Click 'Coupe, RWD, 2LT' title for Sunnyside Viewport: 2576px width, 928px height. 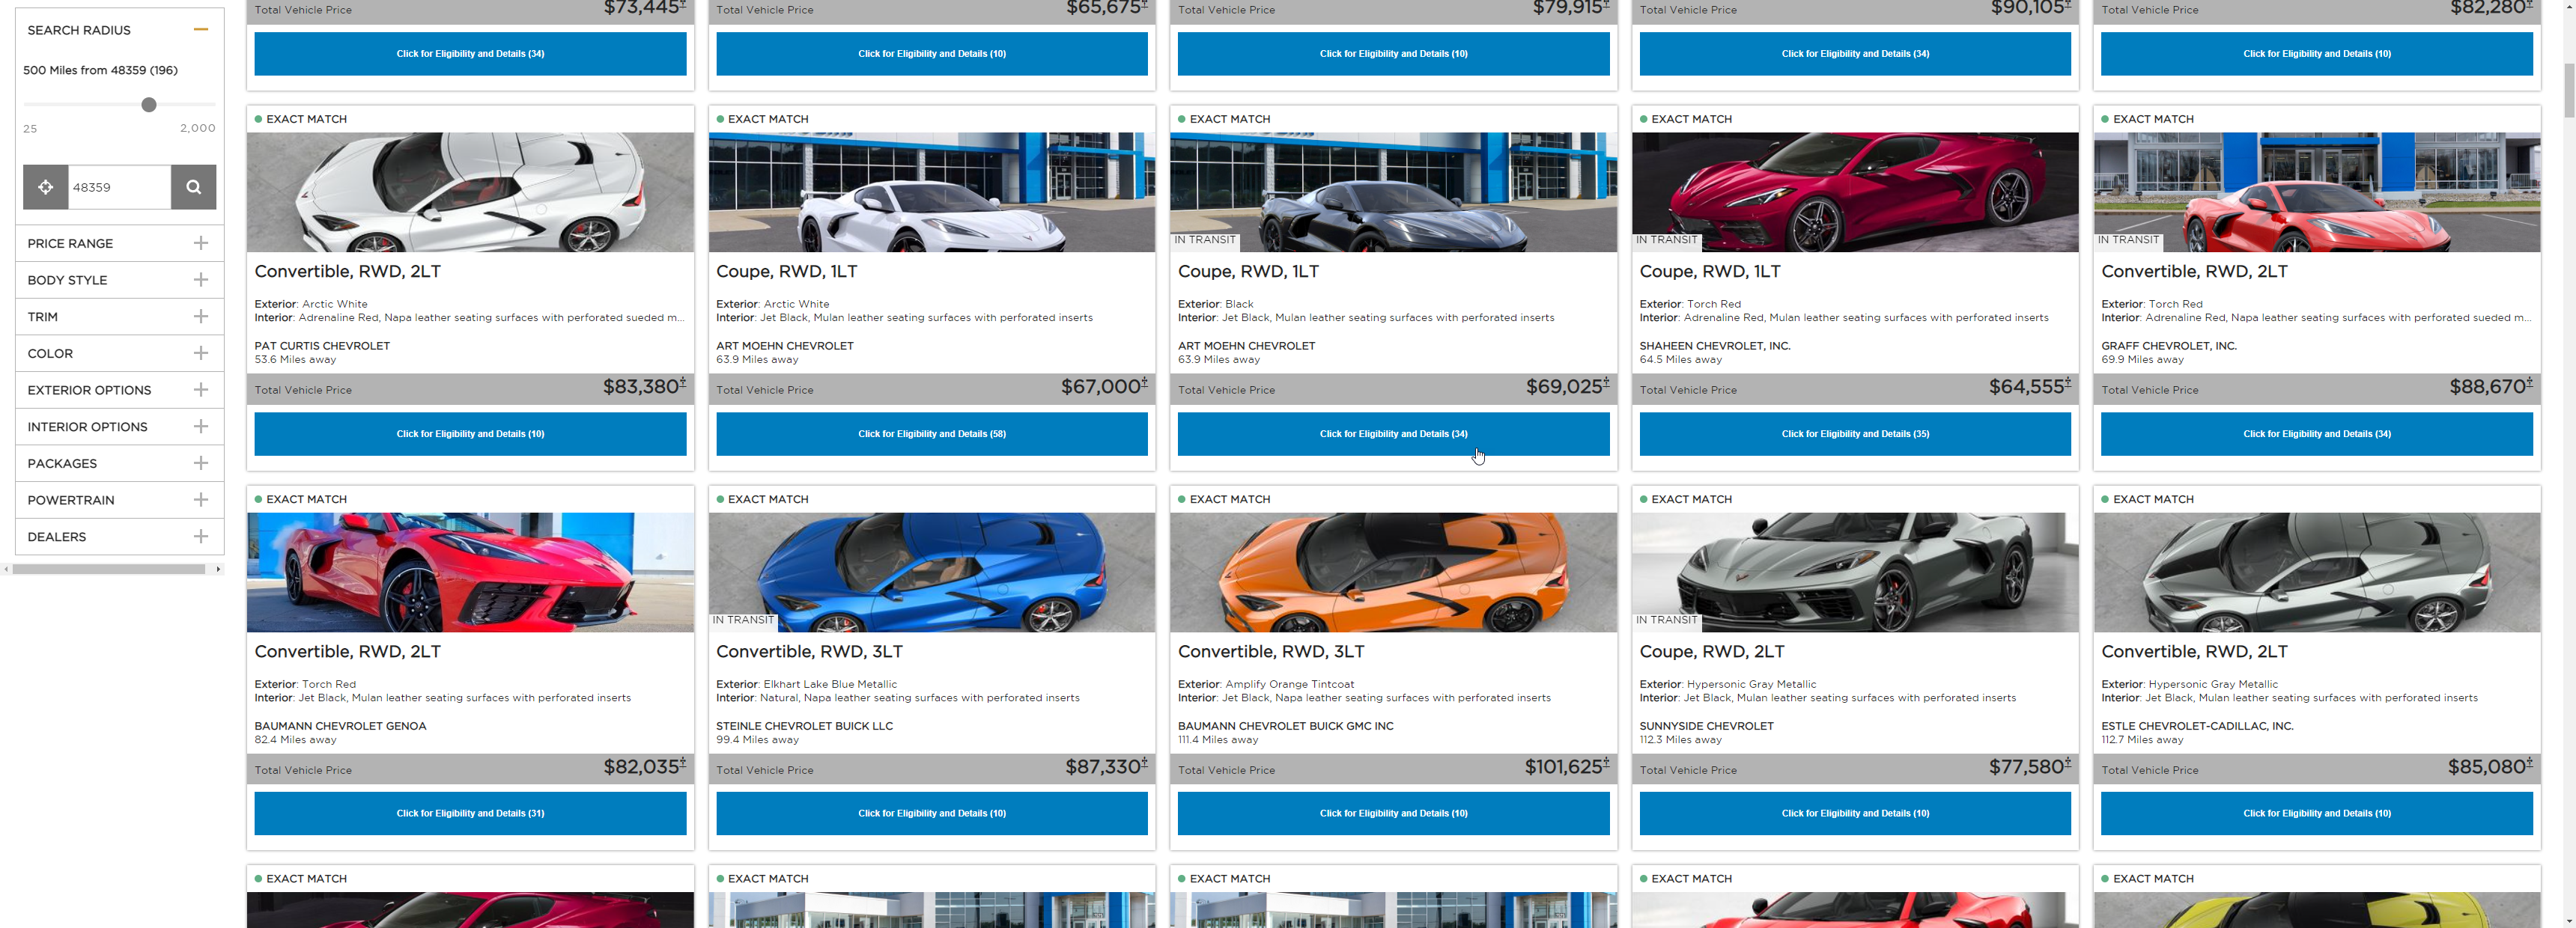1712,651
